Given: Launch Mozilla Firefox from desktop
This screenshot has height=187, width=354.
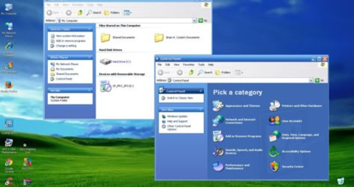Looking at the screenshot, I should click(9, 87).
